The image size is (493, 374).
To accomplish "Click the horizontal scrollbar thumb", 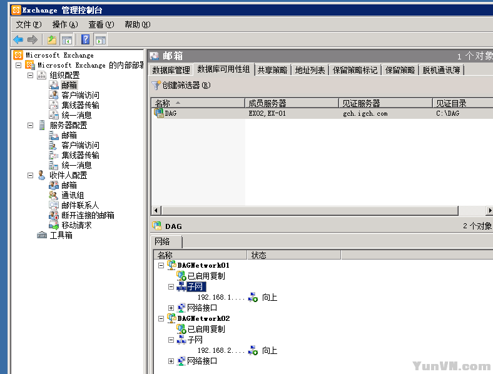I will 310,210.
